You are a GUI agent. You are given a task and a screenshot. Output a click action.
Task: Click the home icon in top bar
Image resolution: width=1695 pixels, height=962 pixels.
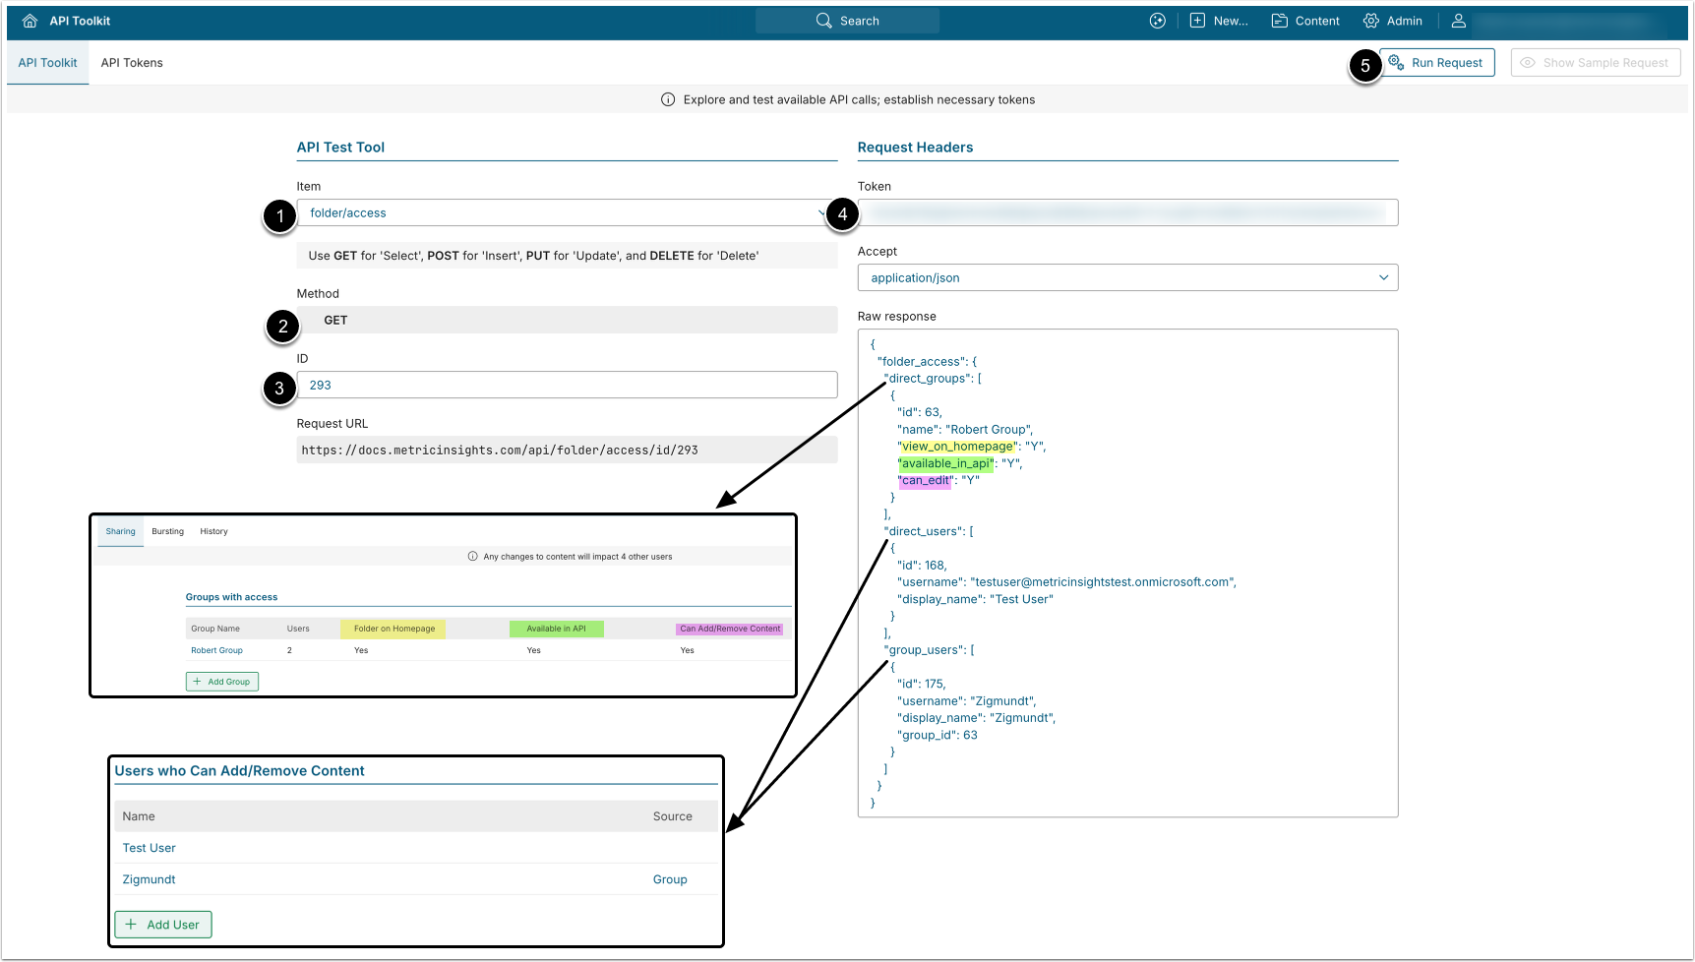coord(30,21)
